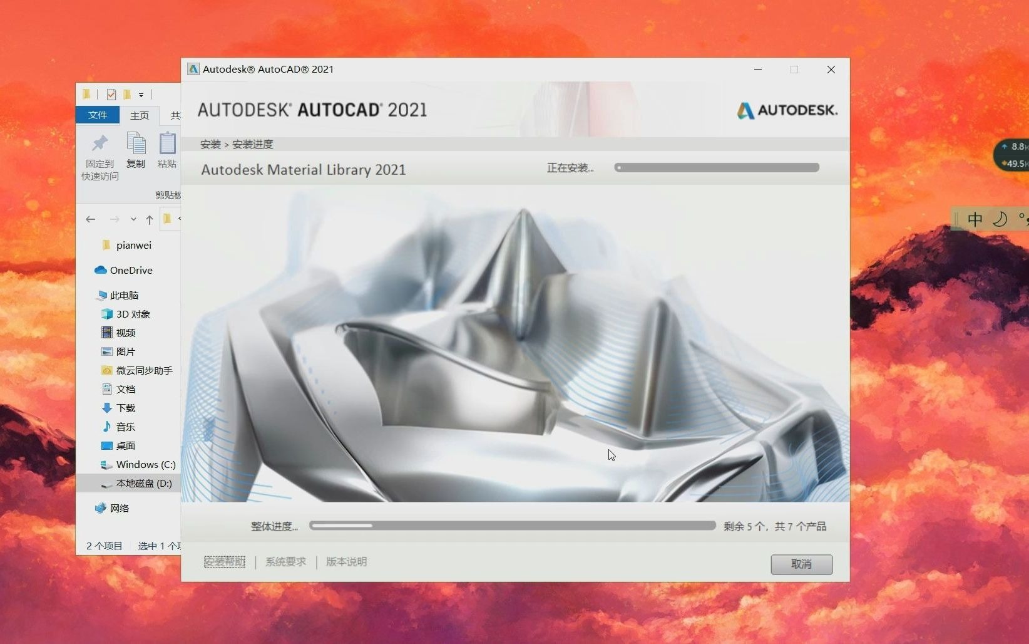Go back using Explorer back arrow
The image size is (1029, 644).
[x=91, y=219]
